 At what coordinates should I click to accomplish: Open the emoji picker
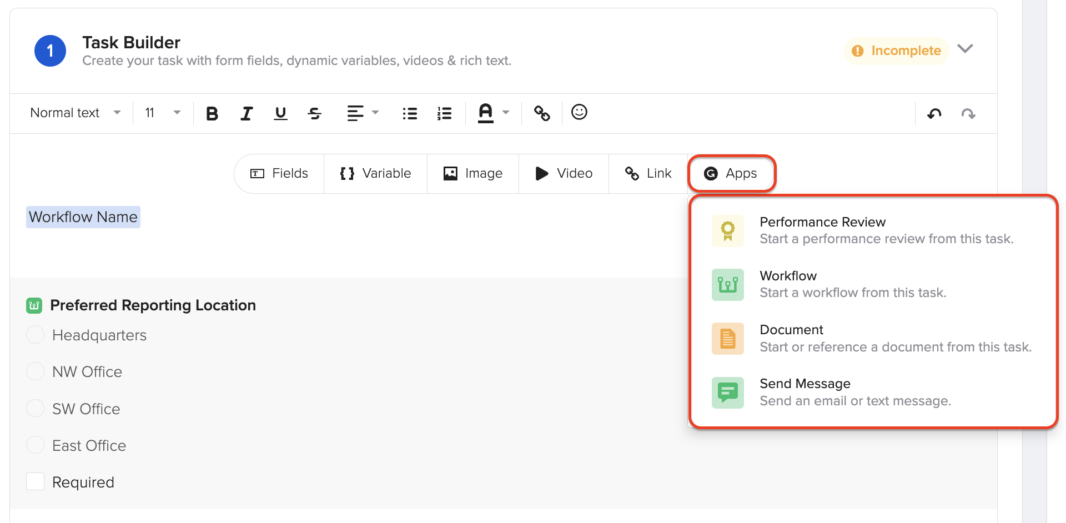coord(579,112)
